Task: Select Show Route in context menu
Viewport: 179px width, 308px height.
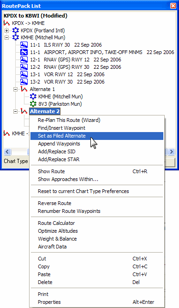Action: pyautogui.click(x=97, y=171)
